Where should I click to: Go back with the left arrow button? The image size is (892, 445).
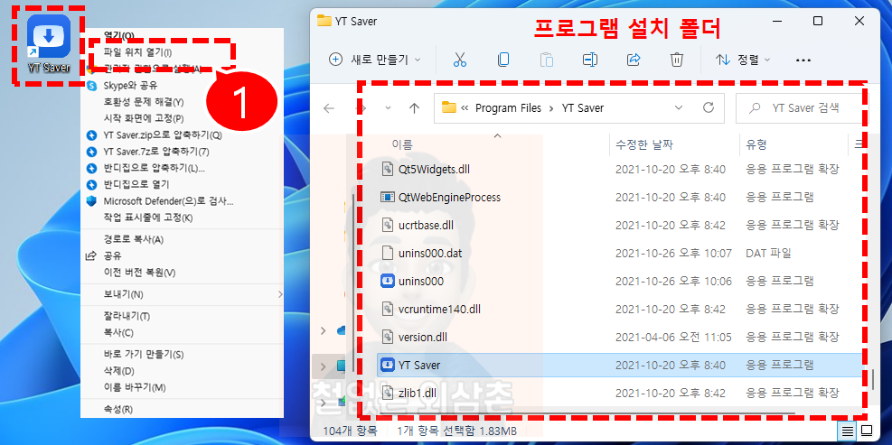click(x=329, y=108)
